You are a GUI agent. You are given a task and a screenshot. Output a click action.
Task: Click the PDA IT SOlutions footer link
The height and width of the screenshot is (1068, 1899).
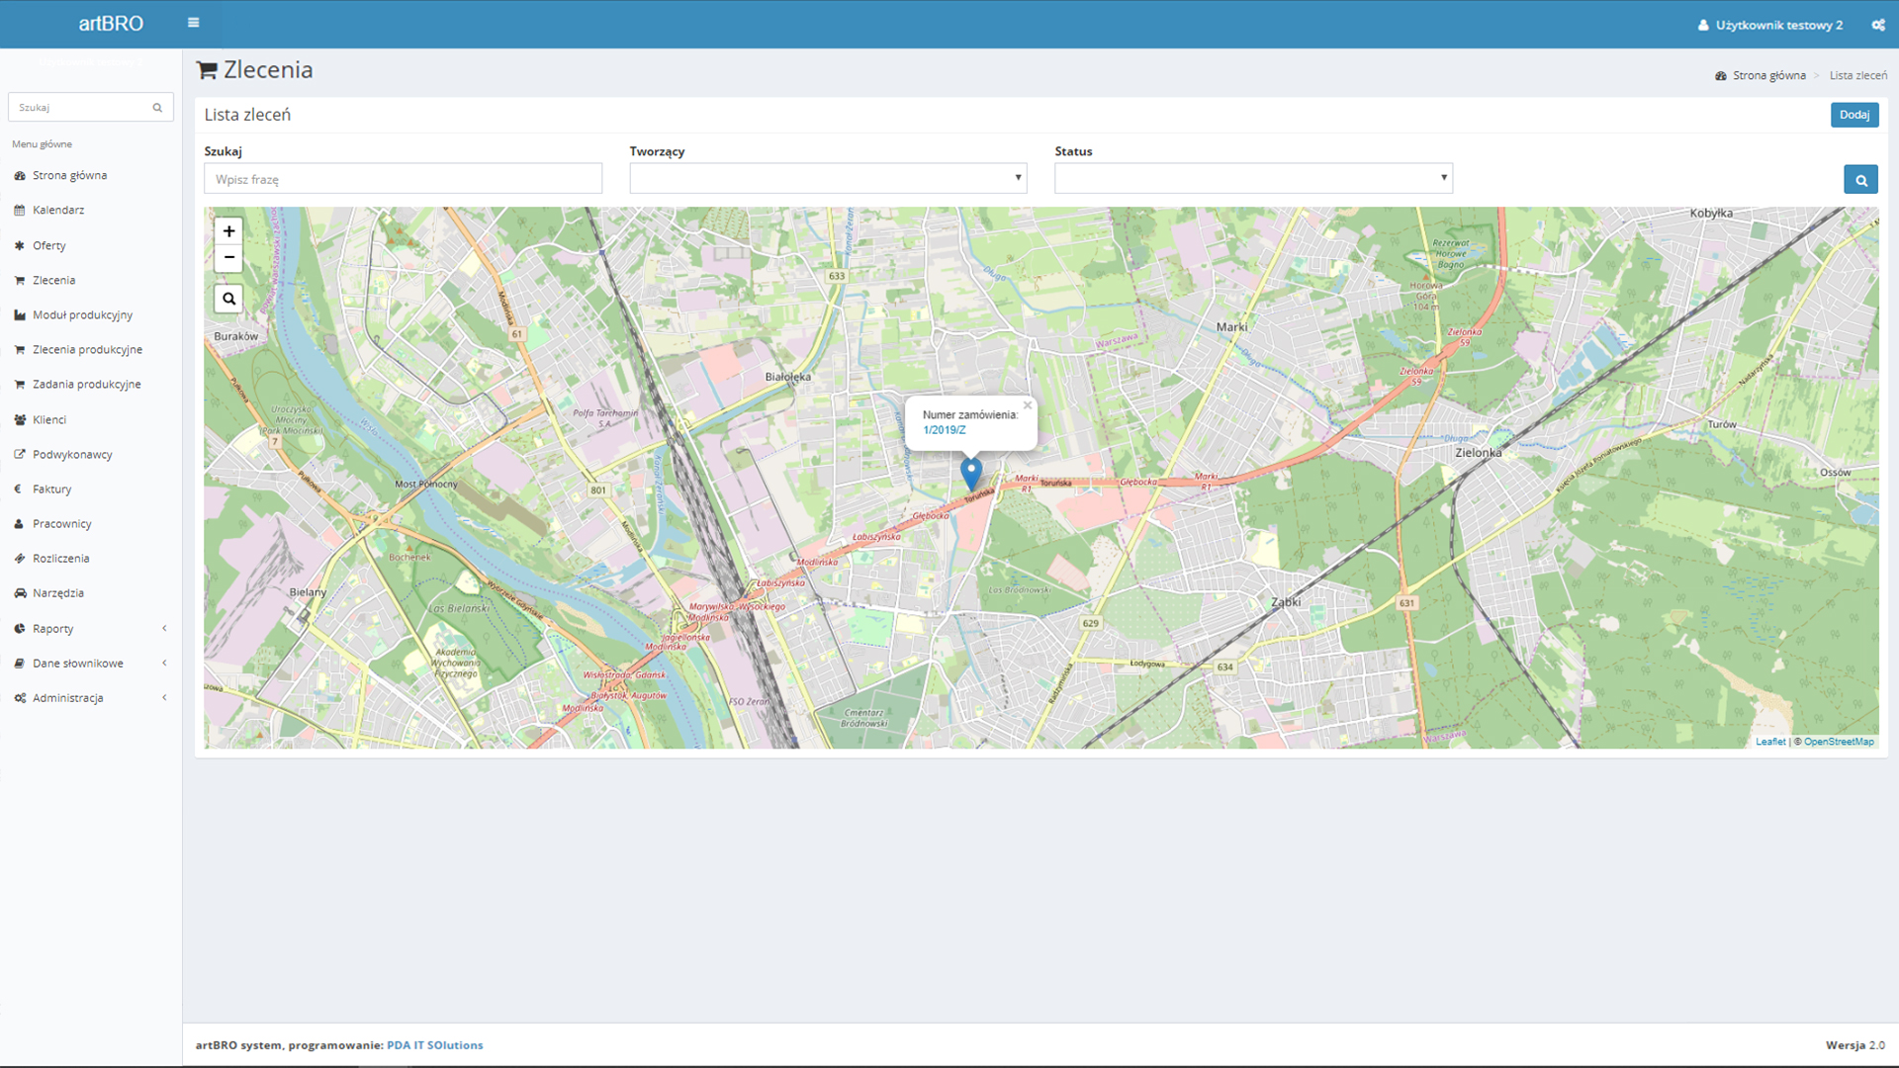pos(434,1045)
